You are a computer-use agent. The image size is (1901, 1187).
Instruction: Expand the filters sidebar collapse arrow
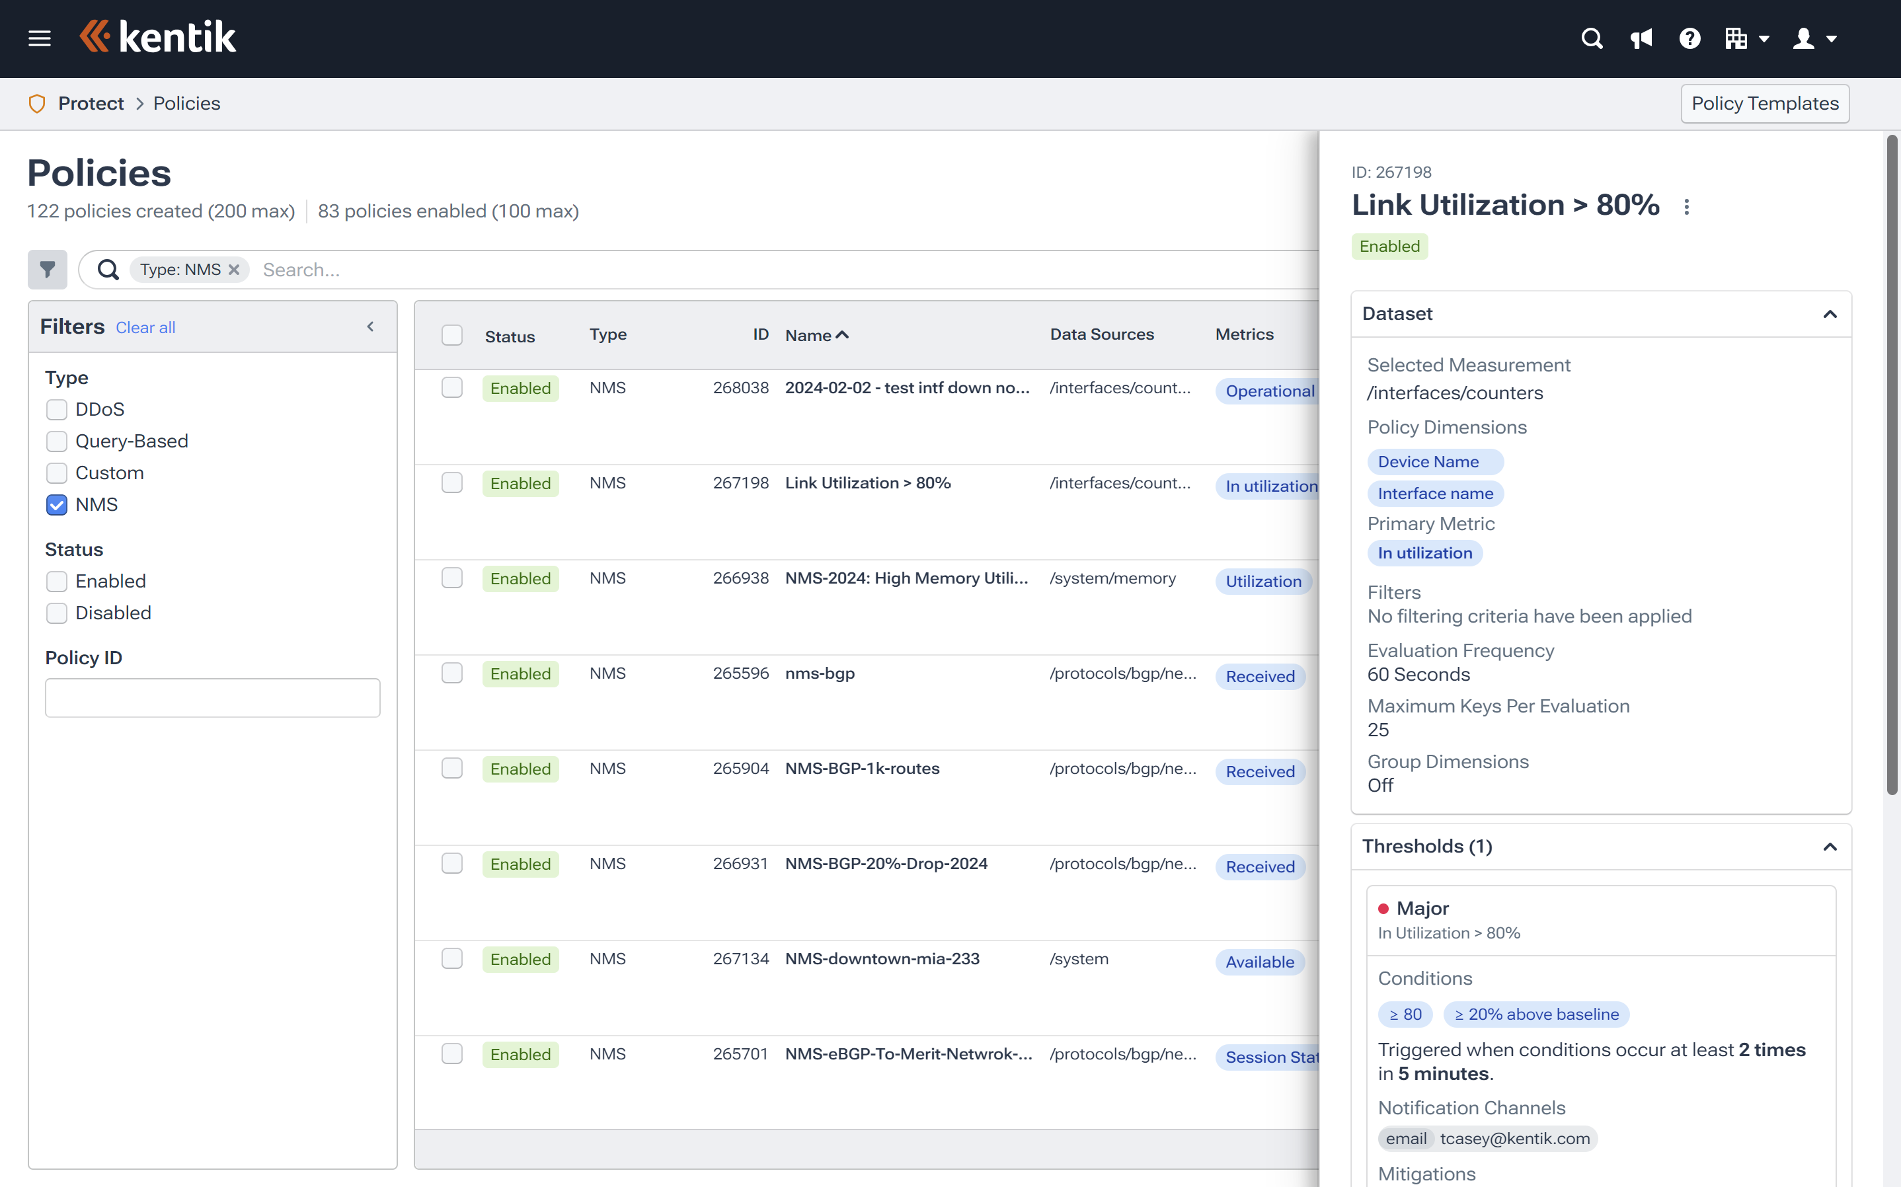(x=371, y=327)
